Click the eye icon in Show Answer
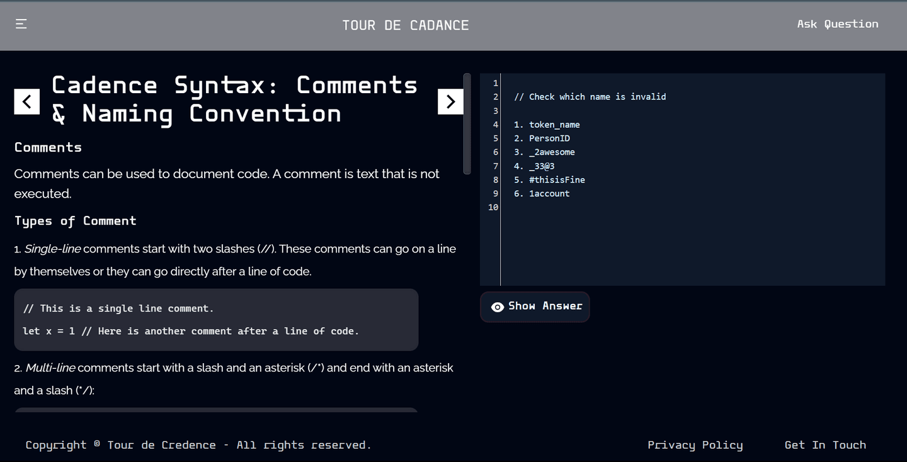This screenshot has height=462, width=907. coord(498,307)
